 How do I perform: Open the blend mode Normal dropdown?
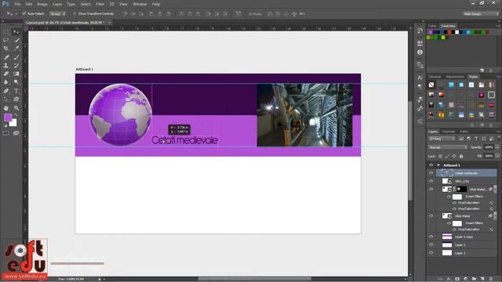pos(448,147)
